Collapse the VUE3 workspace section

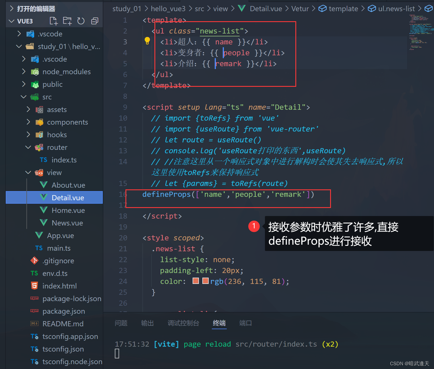pos(11,21)
